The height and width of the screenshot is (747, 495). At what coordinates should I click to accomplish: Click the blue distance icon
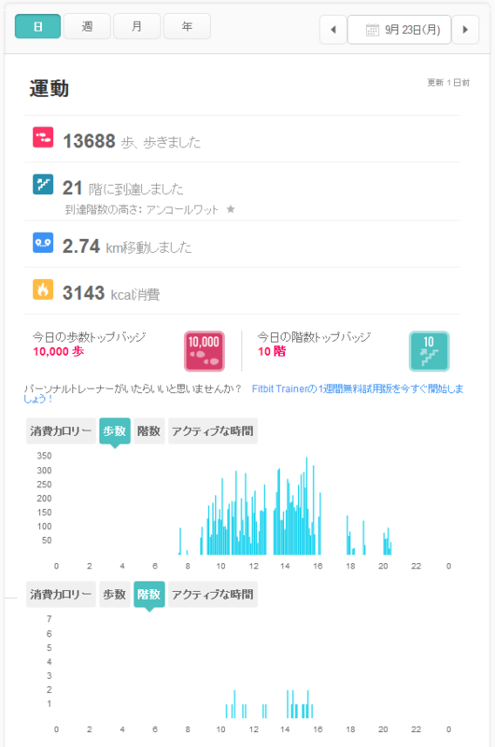coord(43,243)
